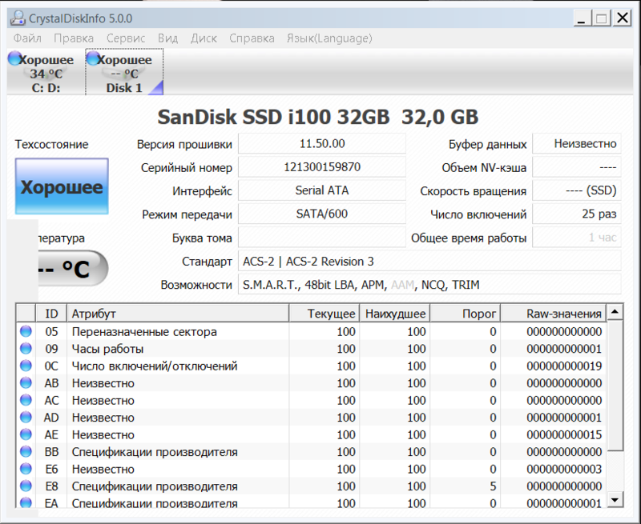Click the attribute list scrollbar thumb
Screen dimensions: 641x524
615,386
